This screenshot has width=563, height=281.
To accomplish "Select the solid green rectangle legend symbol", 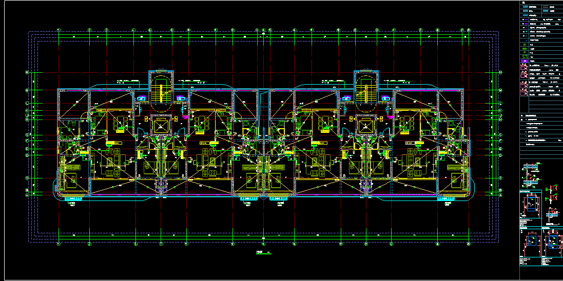I will pos(524,49).
